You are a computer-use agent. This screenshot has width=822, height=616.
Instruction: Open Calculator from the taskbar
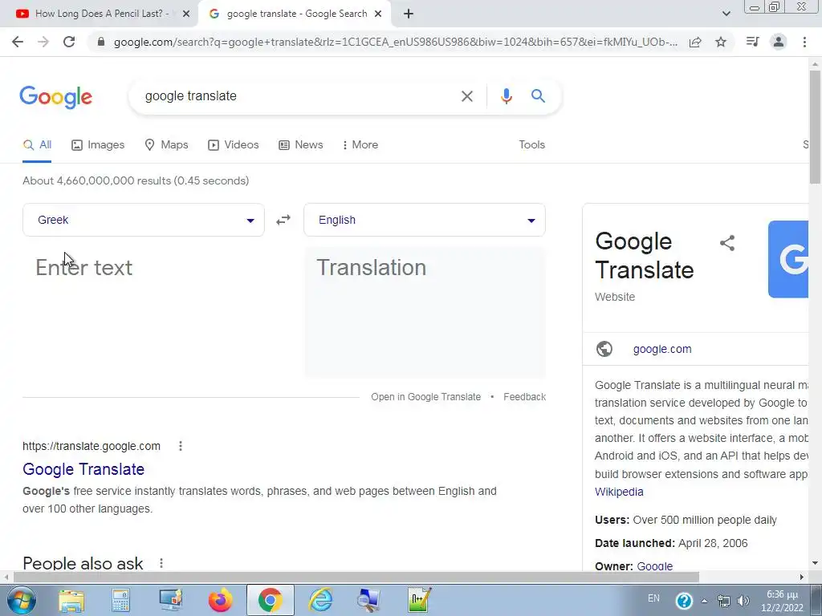(x=120, y=600)
